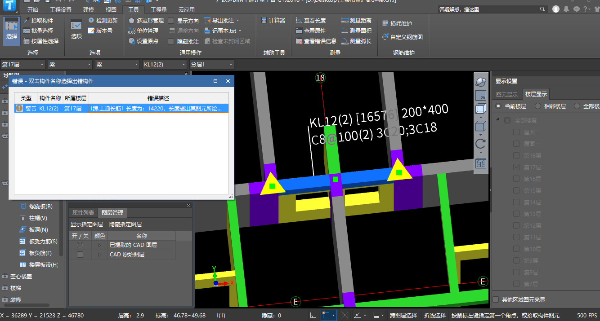Check the 第18层 floor checkbox

(516, 155)
